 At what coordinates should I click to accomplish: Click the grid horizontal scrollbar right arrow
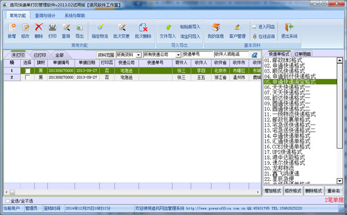[258, 193]
